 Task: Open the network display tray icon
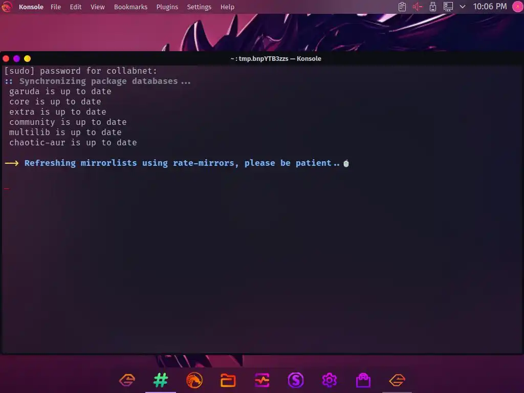click(448, 7)
